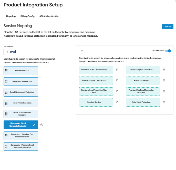
Task: Click the FINISH button
Action: click(x=168, y=26)
